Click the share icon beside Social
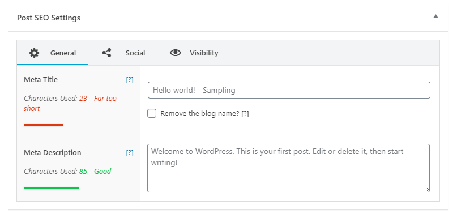The width and height of the screenshot is (457, 214). click(x=106, y=53)
